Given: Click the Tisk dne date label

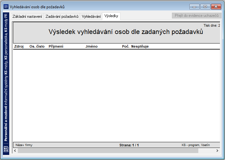Looking at the screenshot, I should tap(212, 25).
